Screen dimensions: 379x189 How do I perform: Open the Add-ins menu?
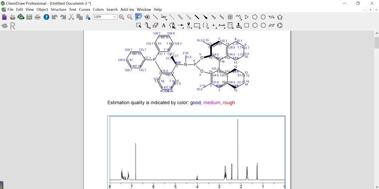tap(127, 10)
